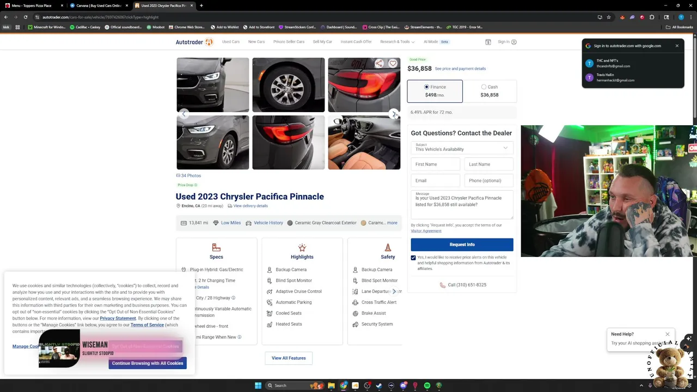Click the Price Drop info icon
The image size is (697, 392).
tap(195, 185)
